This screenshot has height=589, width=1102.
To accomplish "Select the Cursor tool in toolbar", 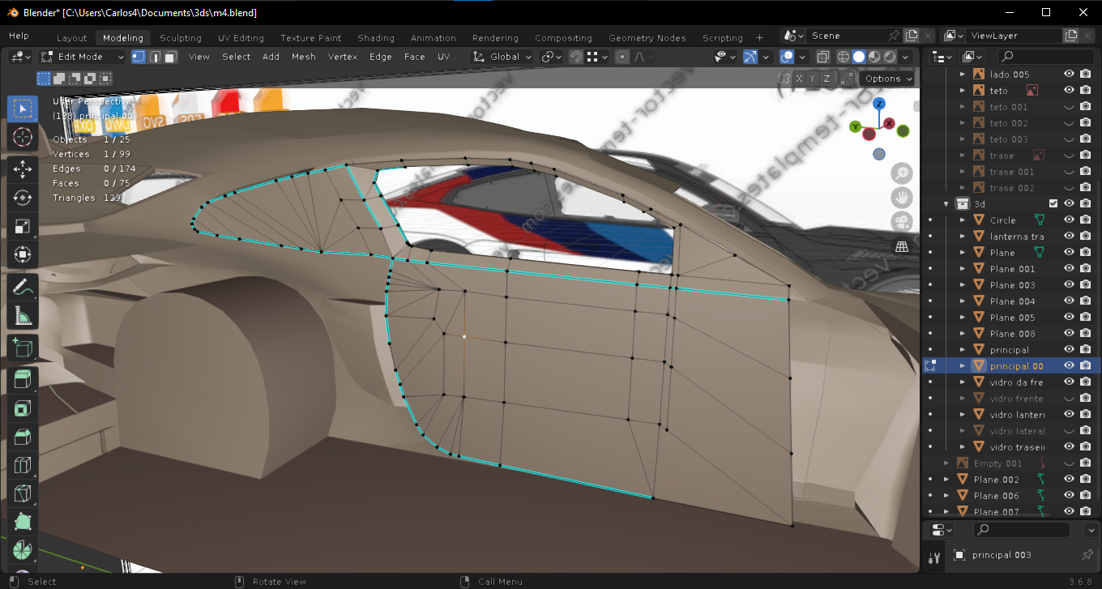I will pos(22,137).
